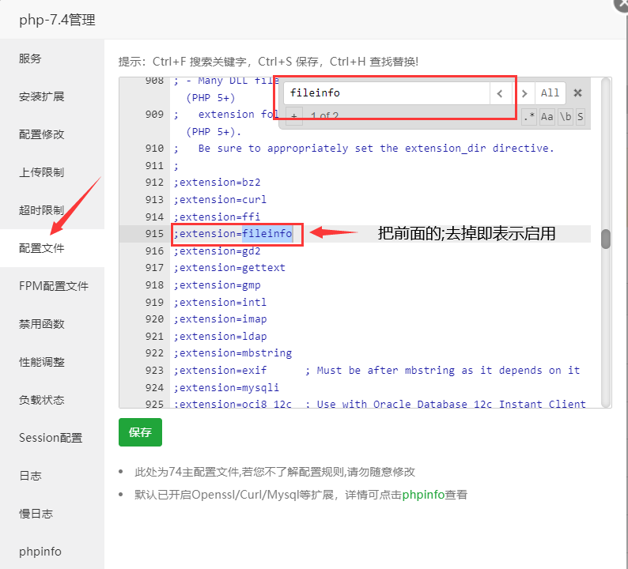Image resolution: width=628 pixels, height=569 pixels.
Task: Toggle search-in-selection S option
Action: click(580, 117)
